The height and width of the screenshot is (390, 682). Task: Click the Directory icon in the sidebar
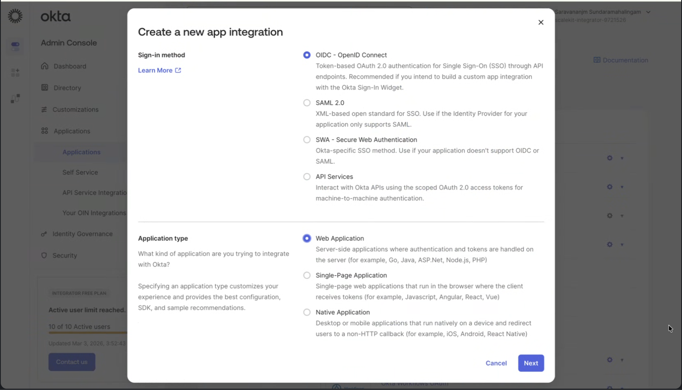[45, 88]
